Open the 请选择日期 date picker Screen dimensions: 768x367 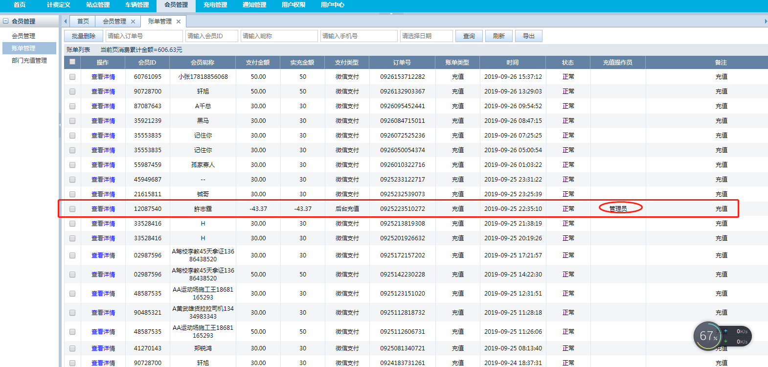(426, 36)
